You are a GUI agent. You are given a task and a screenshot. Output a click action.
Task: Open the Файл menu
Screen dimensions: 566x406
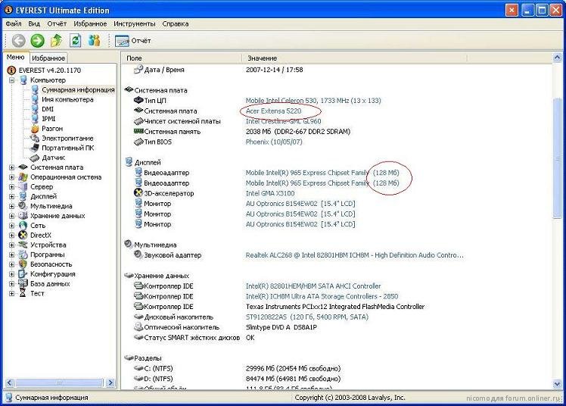click(14, 23)
